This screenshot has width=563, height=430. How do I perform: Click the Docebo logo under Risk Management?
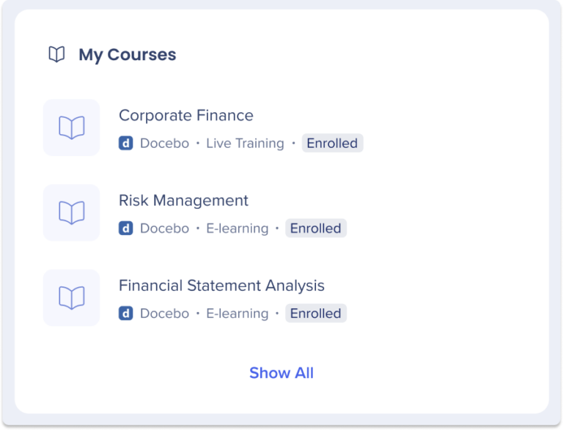click(x=126, y=229)
